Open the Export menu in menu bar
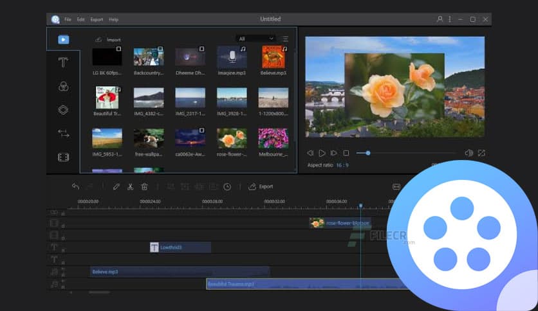The height and width of the screenshot is (311, 538). [97, 19]
